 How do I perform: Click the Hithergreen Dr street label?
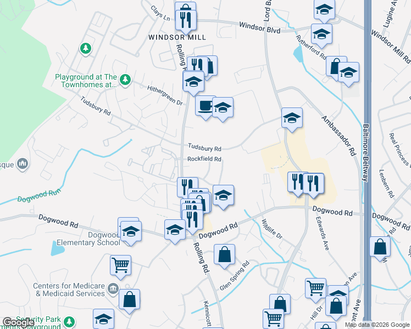click(165, 95)
